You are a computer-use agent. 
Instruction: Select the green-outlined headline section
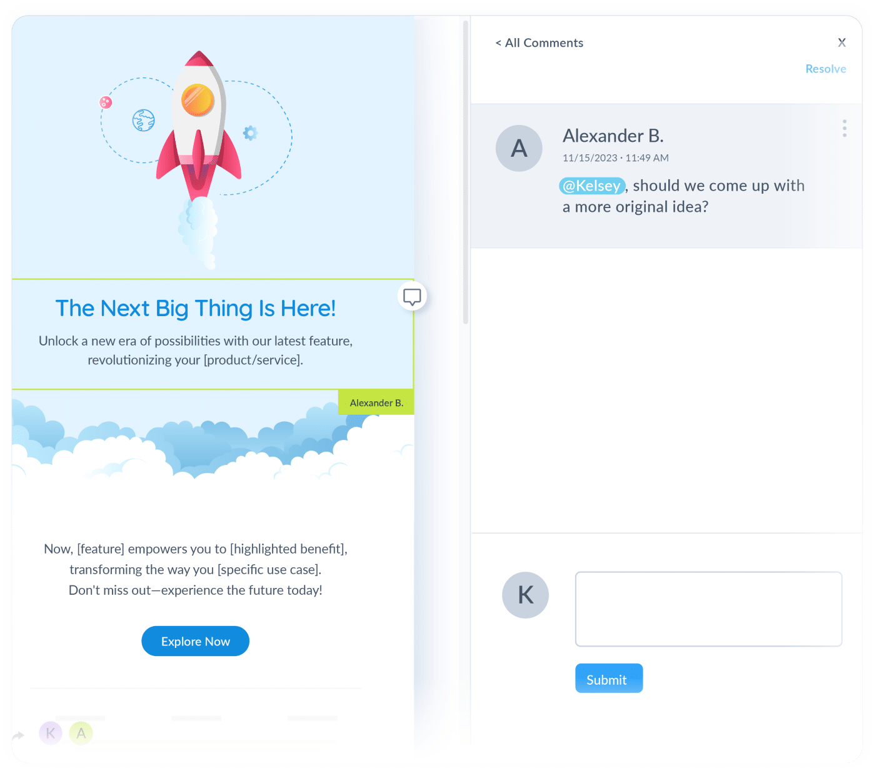click(213, 334)
